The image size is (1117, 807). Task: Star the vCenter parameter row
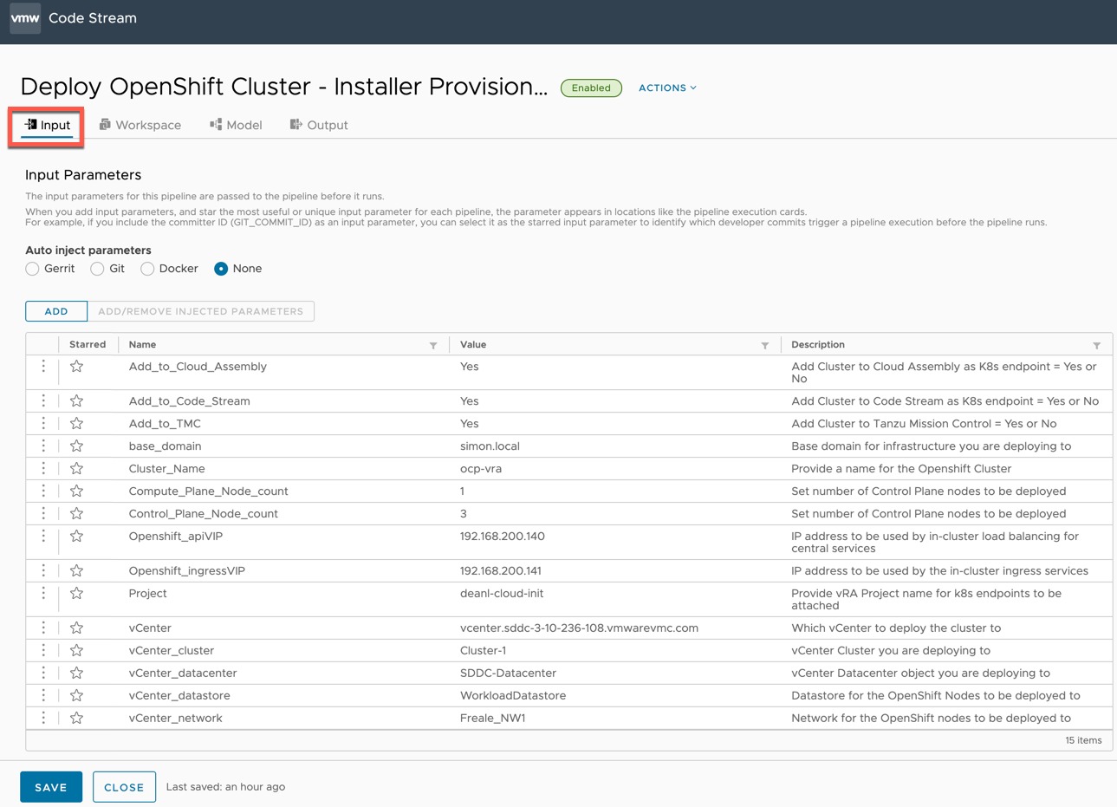[77, 628]
